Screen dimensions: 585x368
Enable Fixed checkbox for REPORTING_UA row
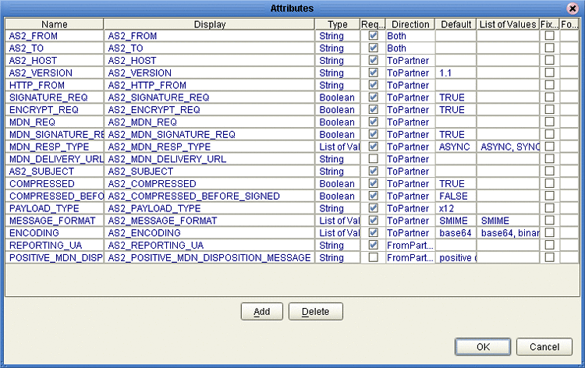[x=549, y=246]
